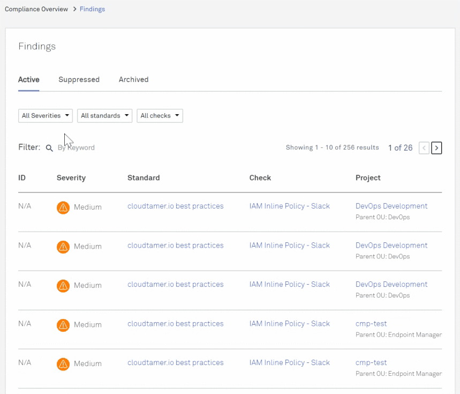This screenshot has height=394, width=460.
Task: Focus the By Keyword filter field
Action: (x=76, y=147)
